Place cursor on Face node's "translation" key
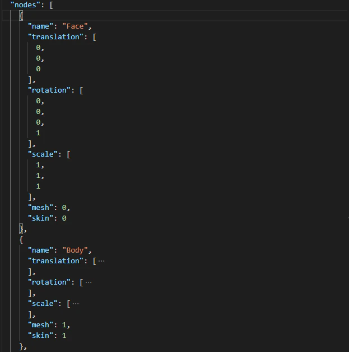The width and height of the screenshot is (349, 352). tap(55, 37)
